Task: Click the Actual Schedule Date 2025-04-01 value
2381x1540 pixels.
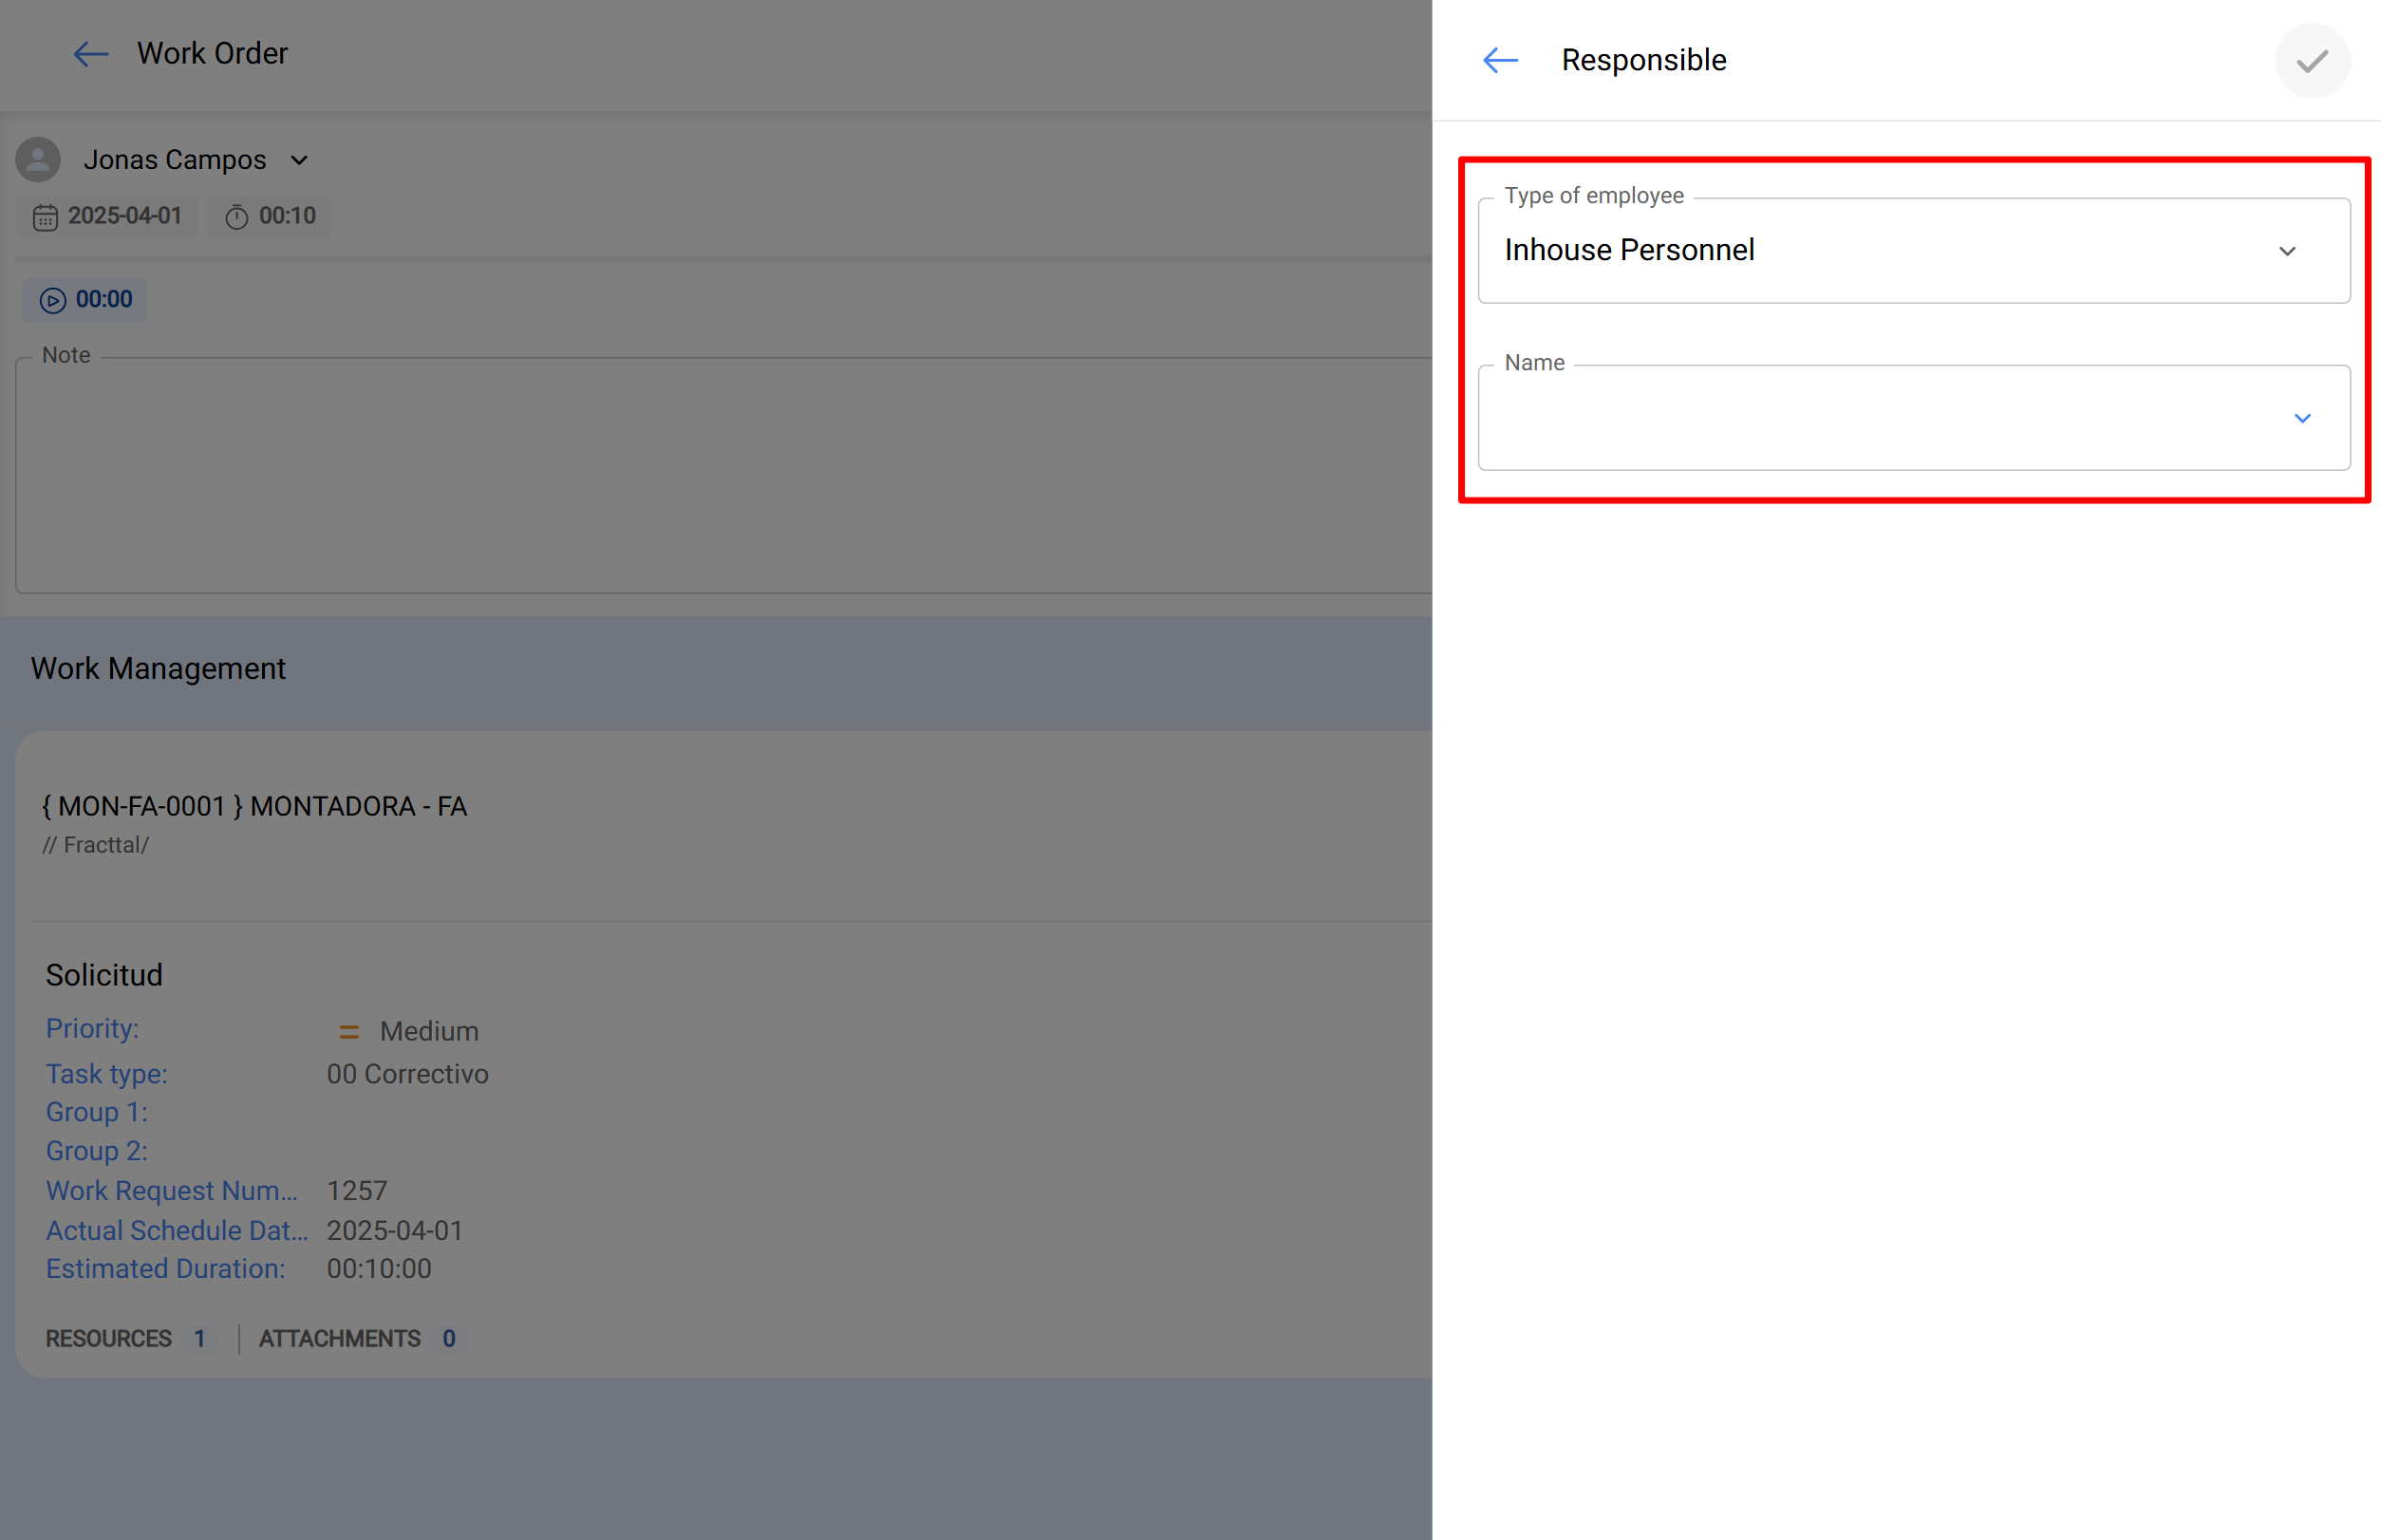Action: pyautogui.click(x=395, y=1230)
